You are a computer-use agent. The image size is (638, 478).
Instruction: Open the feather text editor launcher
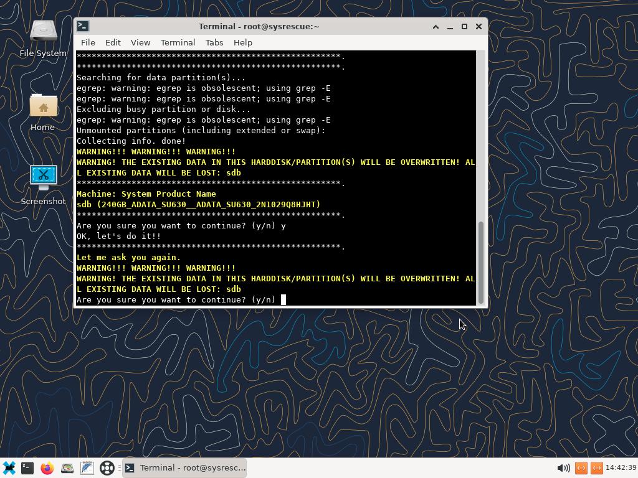point(87,467)
